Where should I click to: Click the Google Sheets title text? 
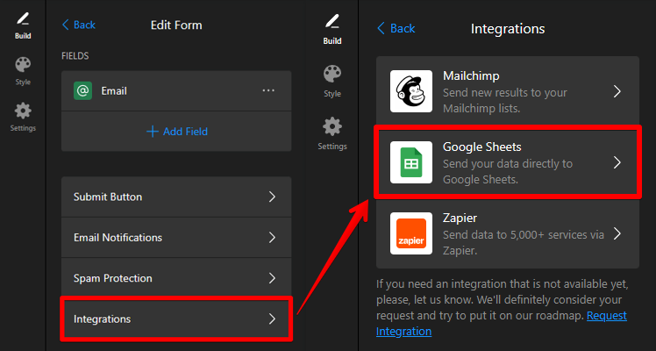pyautogui.click(x=482, y=147)
